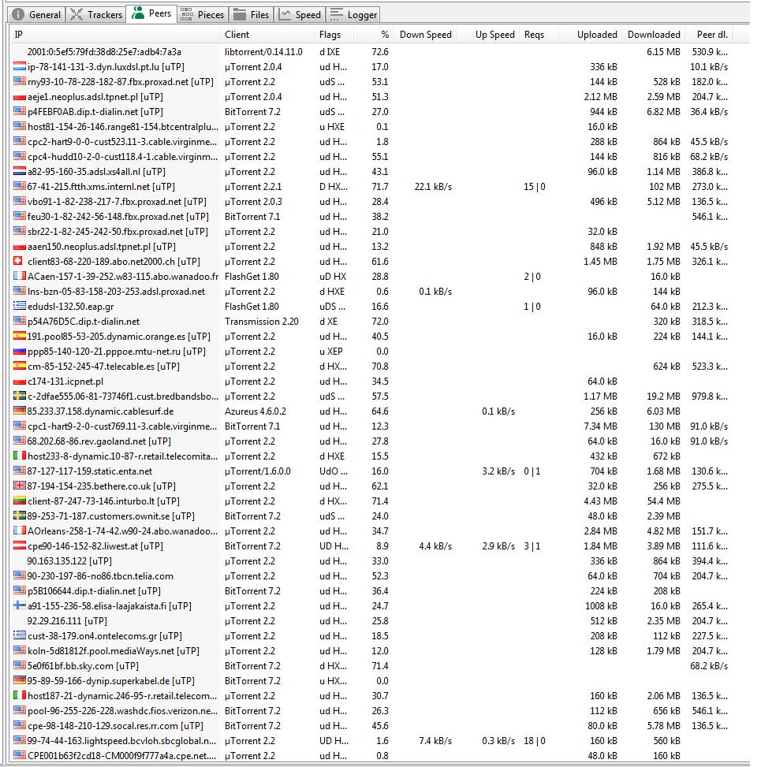This screenshot has width=757, height=767.
Task: Click the German flag beside 85.233.37.158.dynamic.cablesurf.de
Action: (x=20, y=411)
